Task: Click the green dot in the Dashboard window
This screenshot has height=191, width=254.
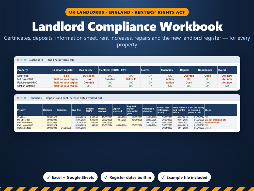Action: [x=25, y=60]
